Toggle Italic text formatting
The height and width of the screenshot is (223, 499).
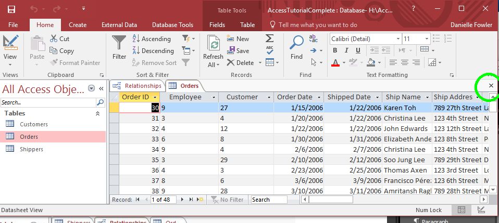(346, 50)
